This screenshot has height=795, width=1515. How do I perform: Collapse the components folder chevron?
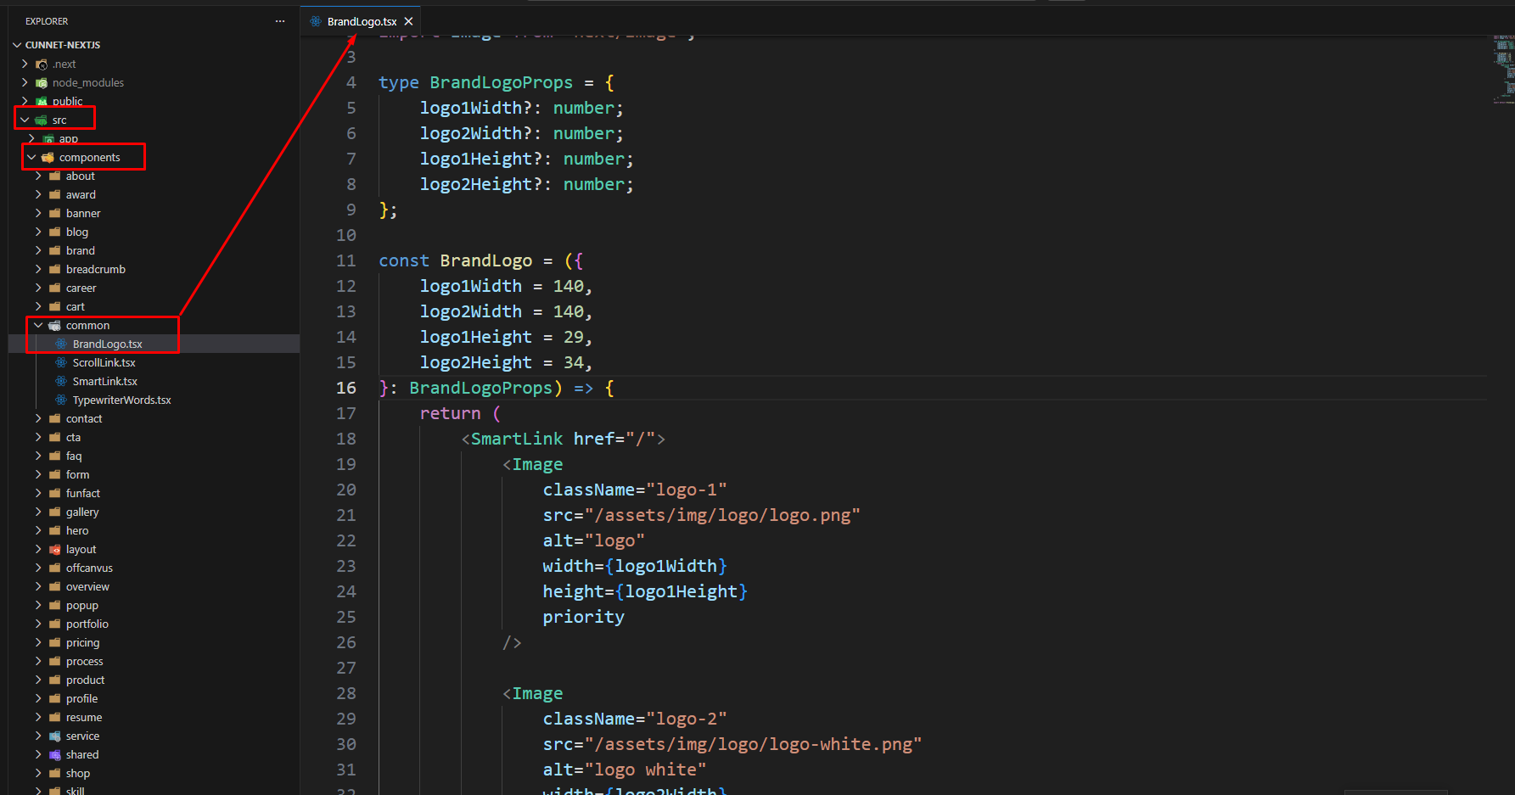[31, 157]
